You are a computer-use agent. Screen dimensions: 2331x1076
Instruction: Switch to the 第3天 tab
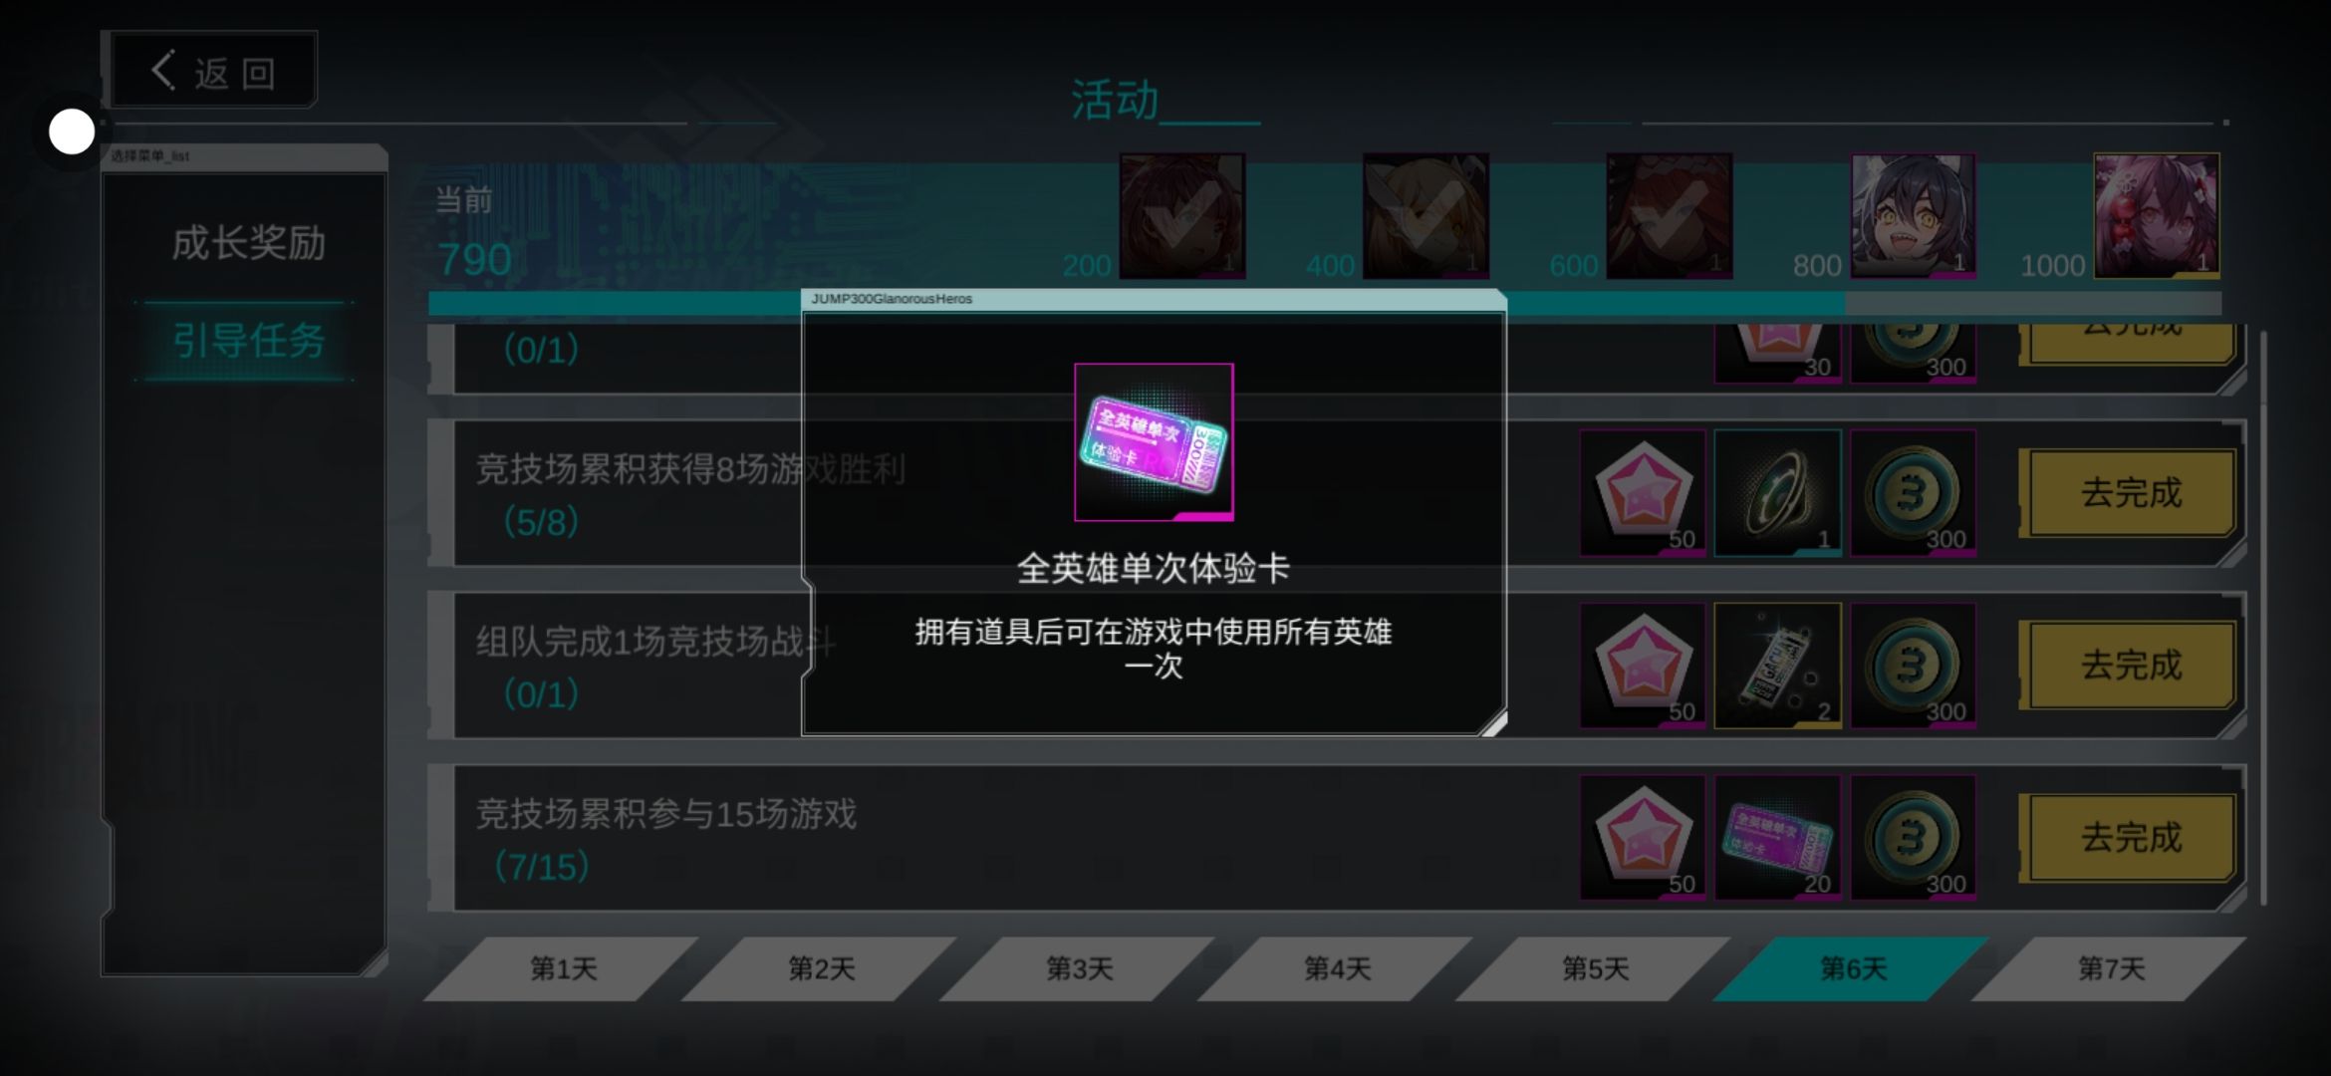1079,968
